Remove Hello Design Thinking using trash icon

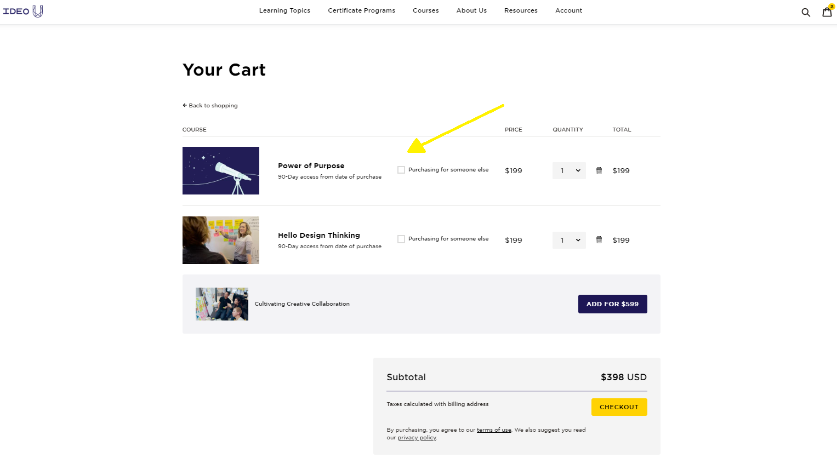pyautogui.click(x=599, y=240)
